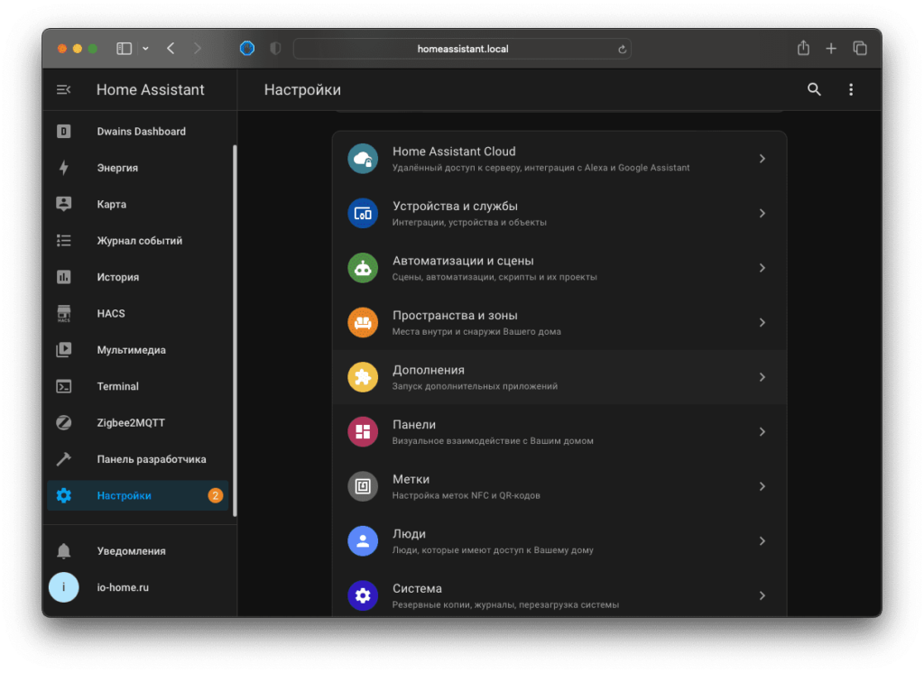Expand Панели row chevron
This screenshot has width=924, height=673.
tap(762, 432)
